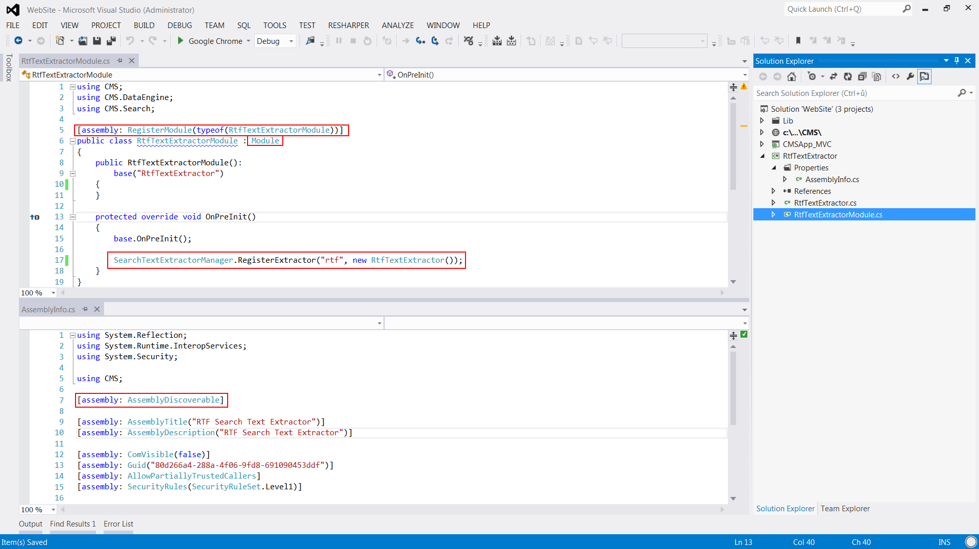Click the Navigate Backward toolbar arrow

pos(18,41)
